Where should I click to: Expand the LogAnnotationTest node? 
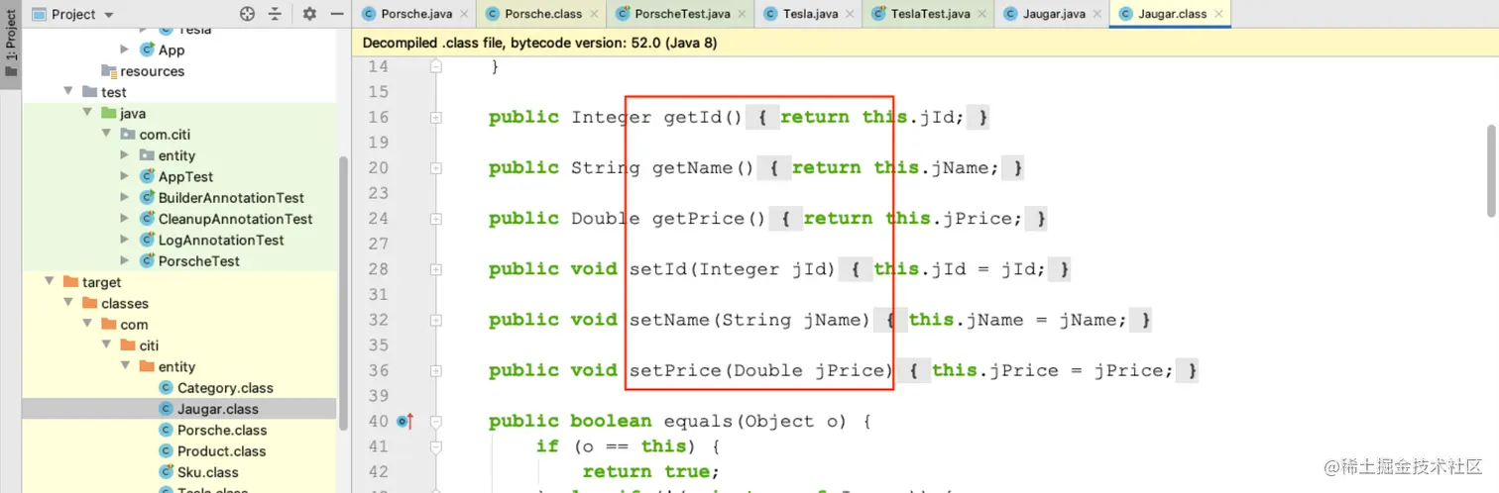125,240
